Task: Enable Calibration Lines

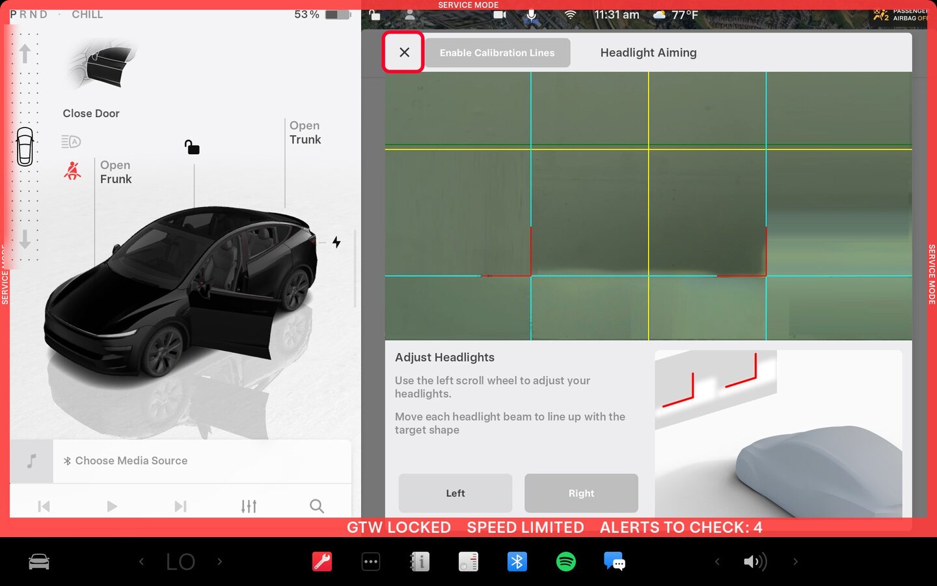Action: (497, 53)
